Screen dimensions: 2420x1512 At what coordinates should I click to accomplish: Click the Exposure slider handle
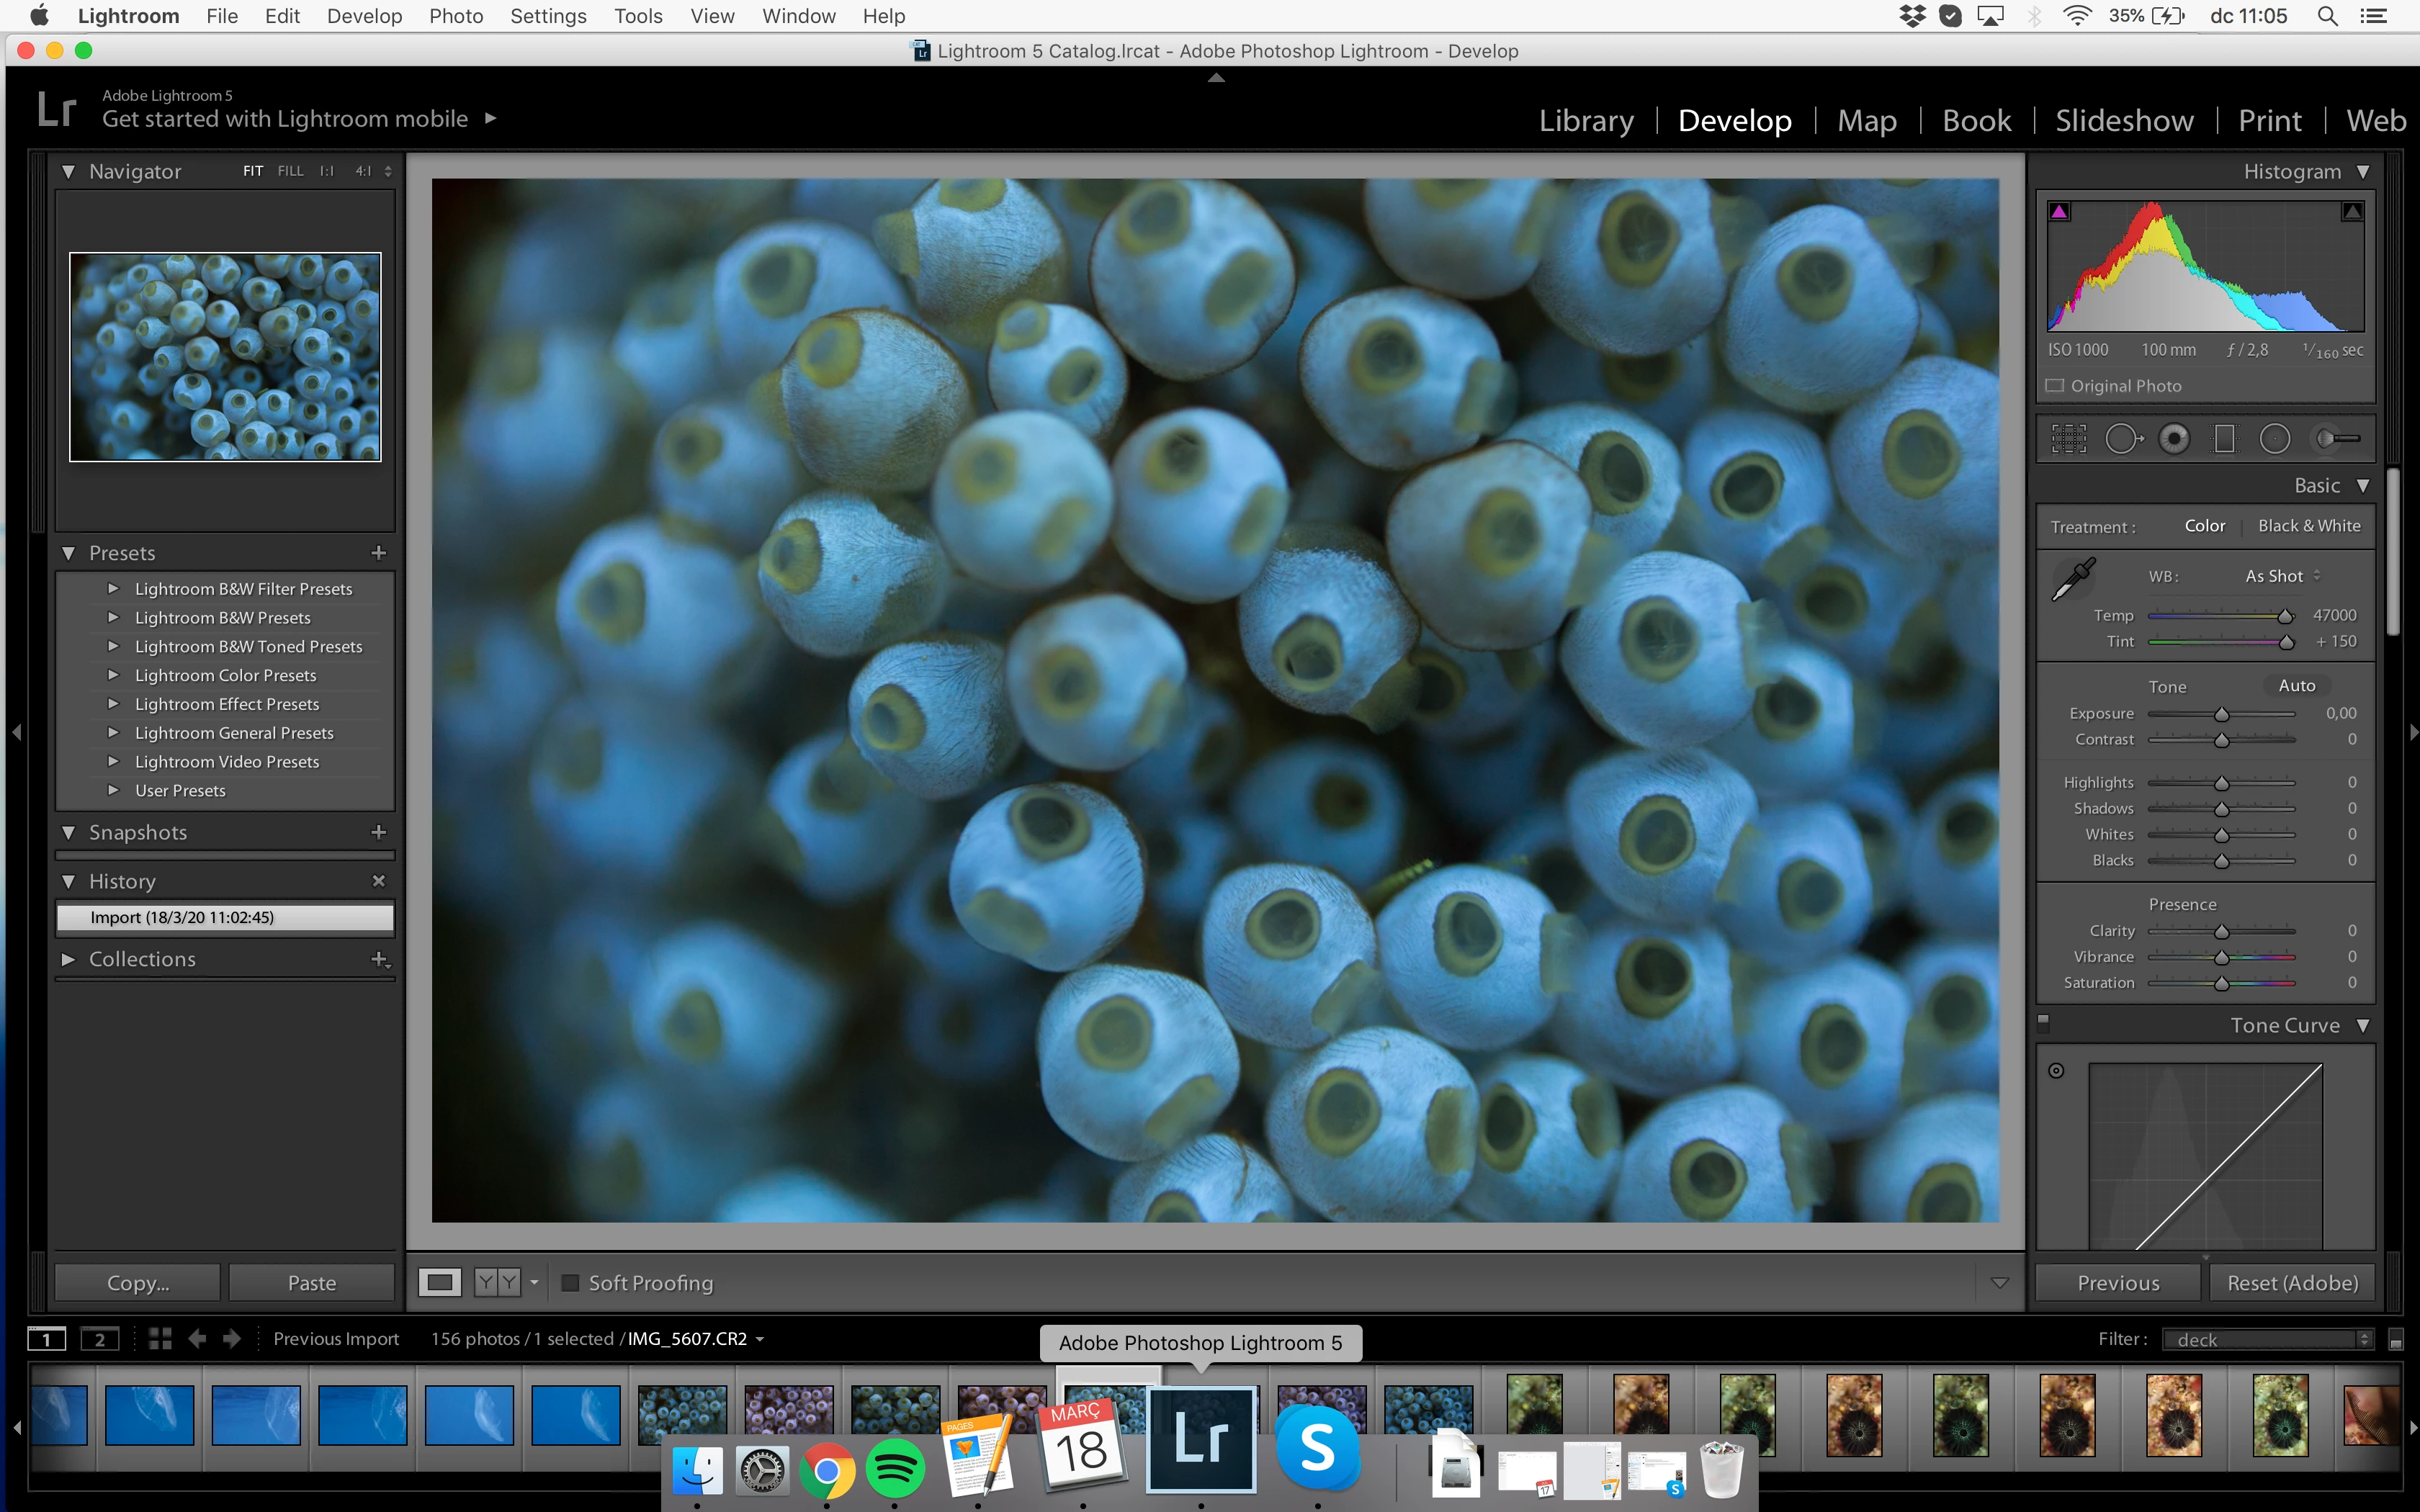2221,714
